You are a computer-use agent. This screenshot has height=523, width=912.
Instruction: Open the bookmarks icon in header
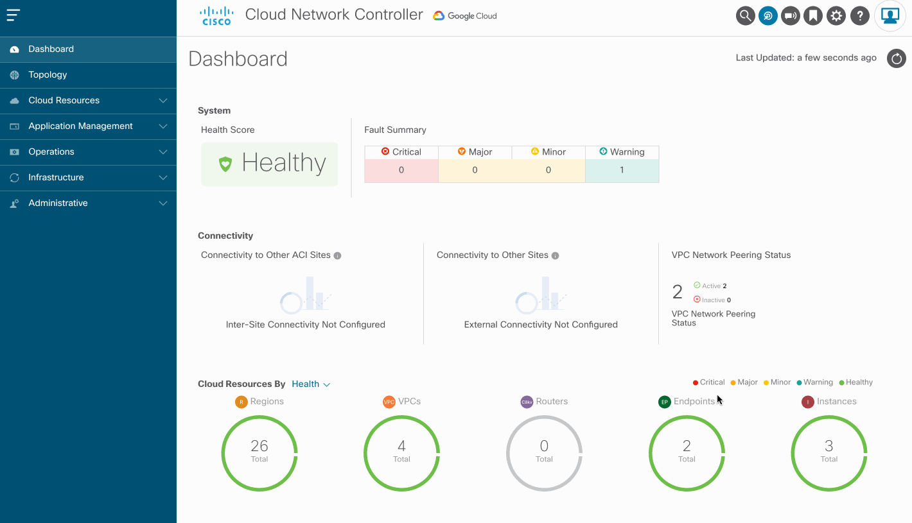813,16
